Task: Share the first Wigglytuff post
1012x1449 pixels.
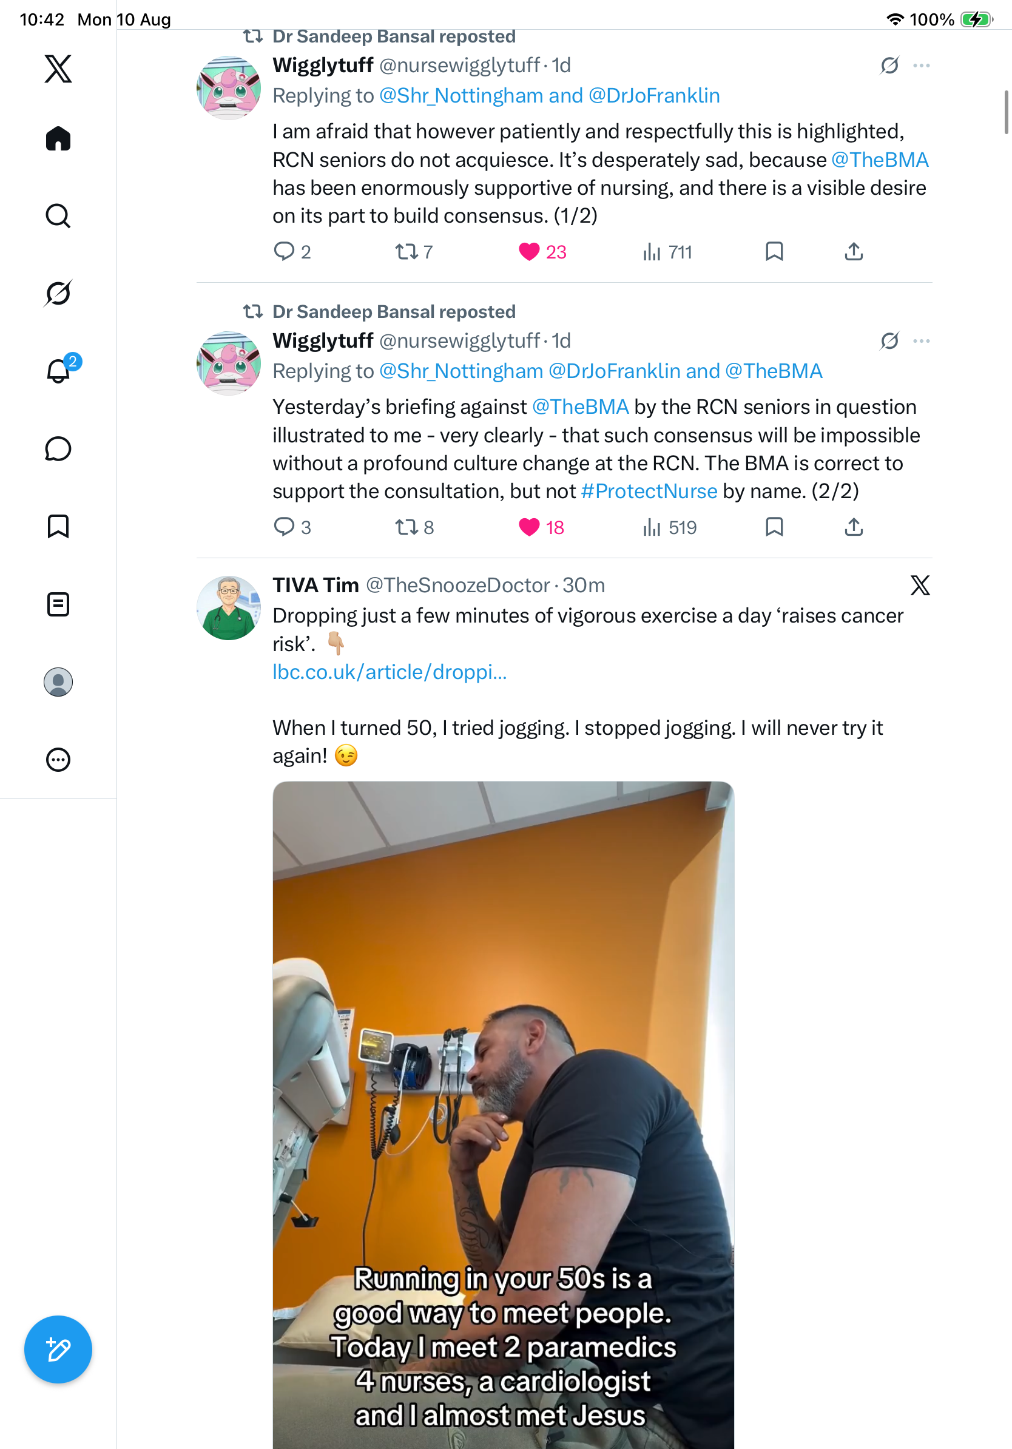Action: [x=853, y=251]
